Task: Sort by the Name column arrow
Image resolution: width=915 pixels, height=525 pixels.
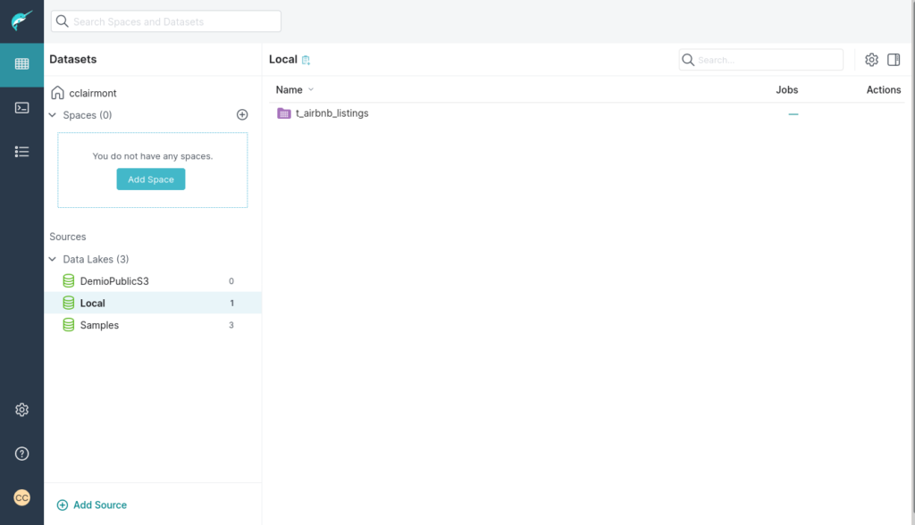Action: pyautogui.click(x=311, y=89)
